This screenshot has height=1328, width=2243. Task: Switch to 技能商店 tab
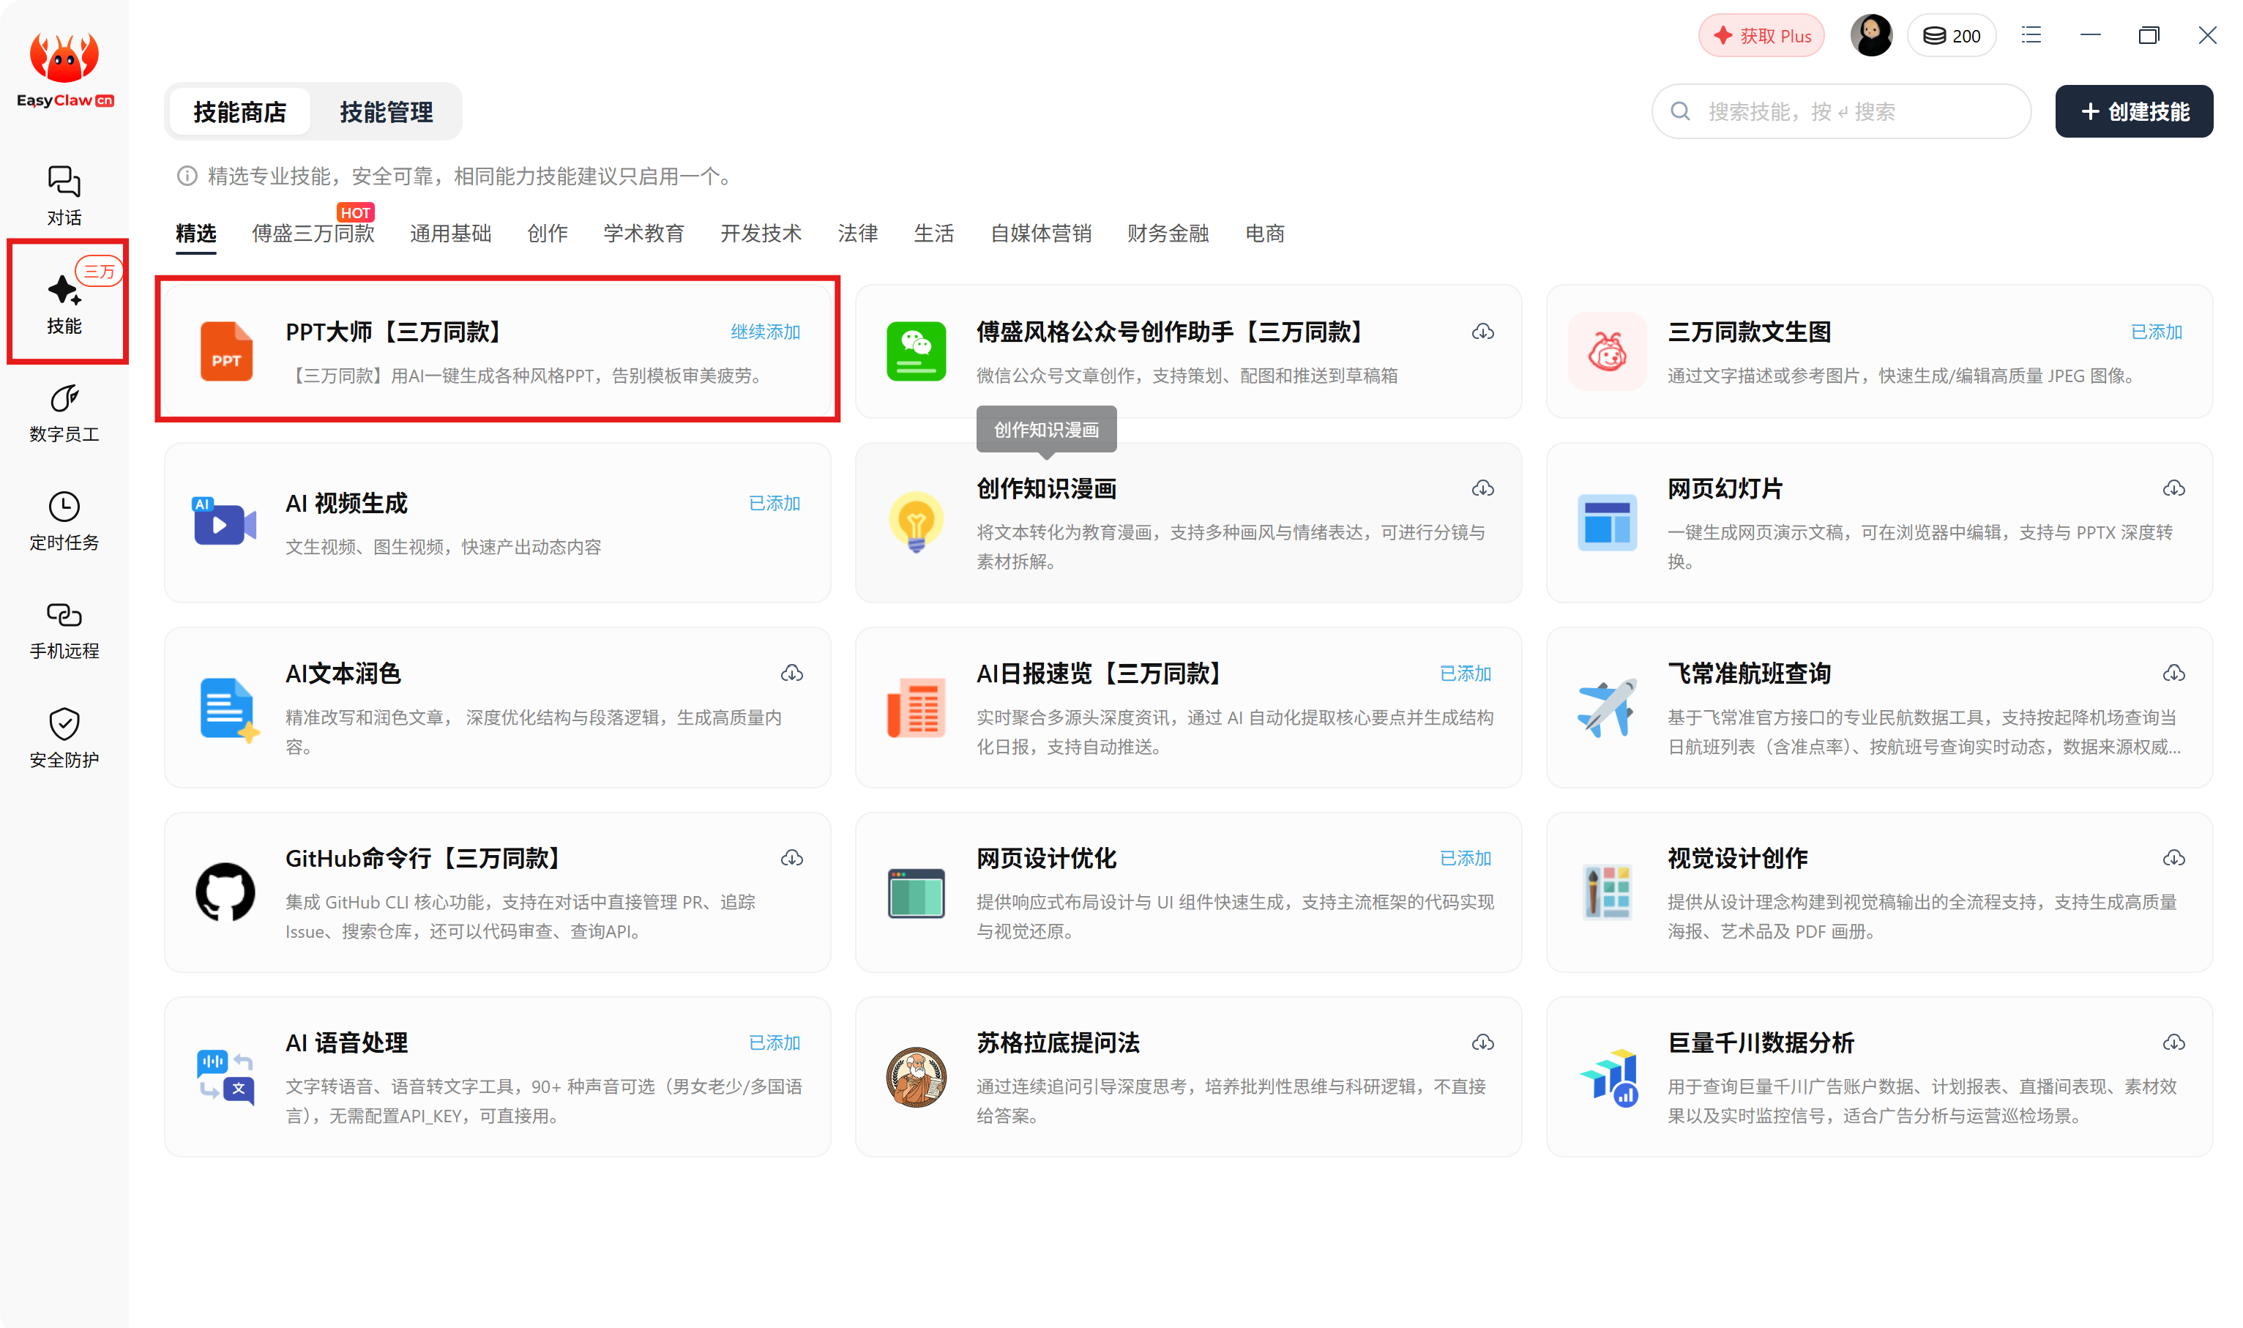[240, 112]
